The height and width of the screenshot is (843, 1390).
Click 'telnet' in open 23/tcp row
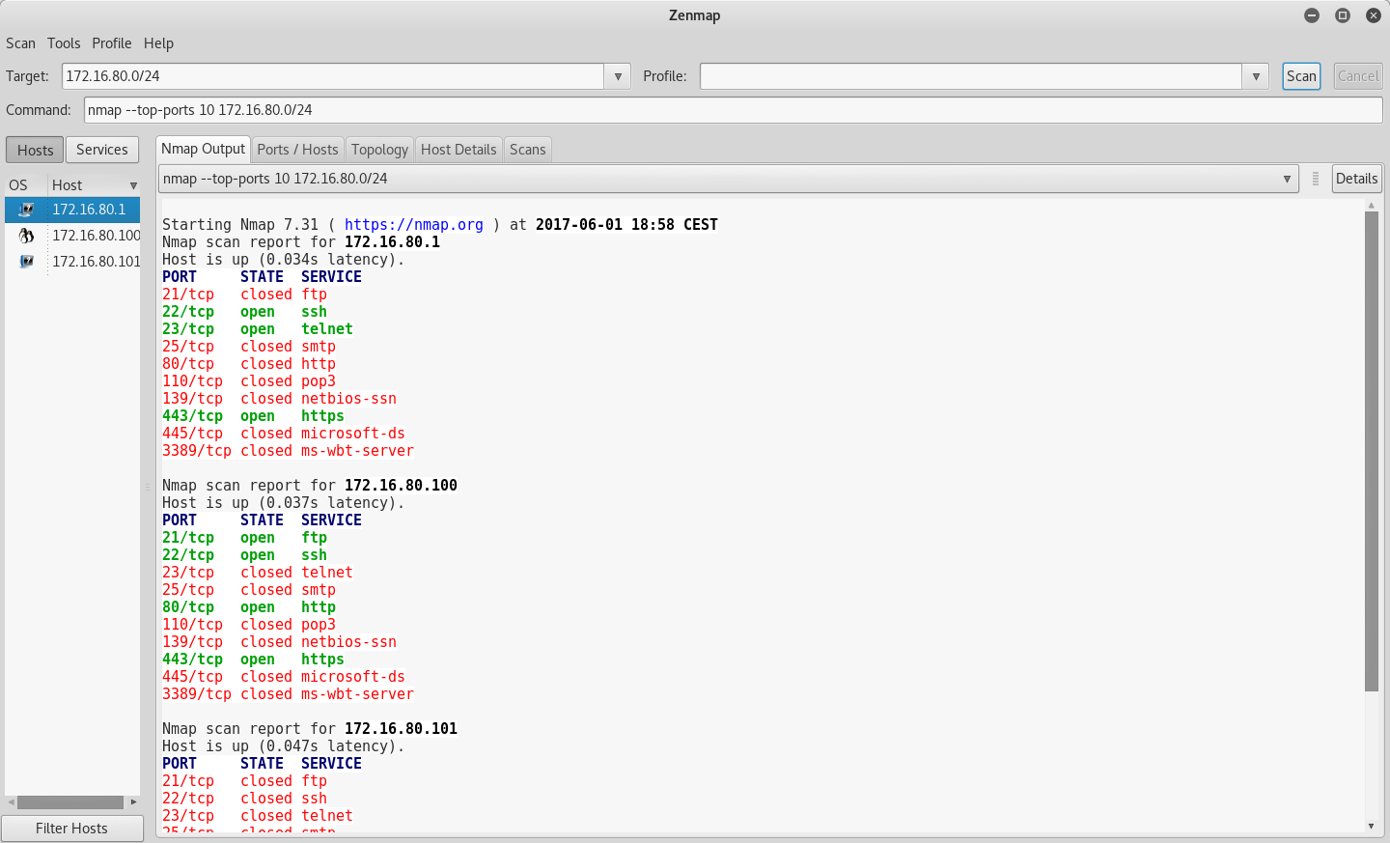(327, 329)
